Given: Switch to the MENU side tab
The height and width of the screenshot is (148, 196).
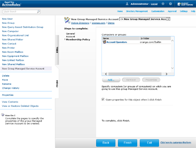Looking at the screenshot, I should point(57,83).
